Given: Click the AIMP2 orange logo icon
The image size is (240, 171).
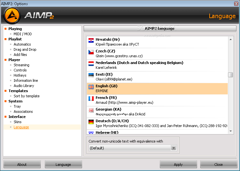Looking at the screenshot, I should click(x=12, y=16).
